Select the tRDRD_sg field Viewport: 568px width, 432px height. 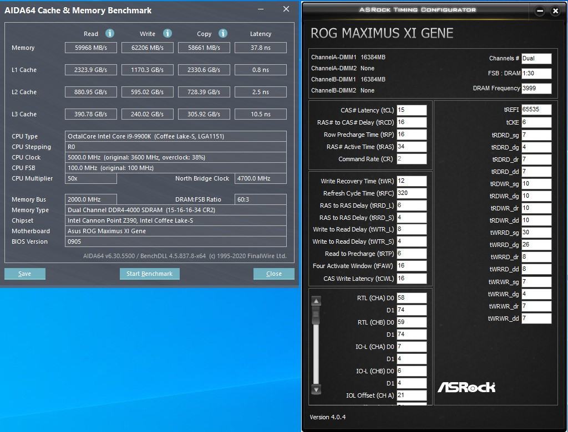coord(536,135)
